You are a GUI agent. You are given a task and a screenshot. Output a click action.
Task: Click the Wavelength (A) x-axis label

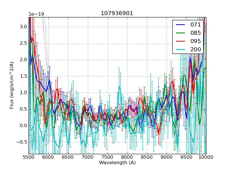[x=117, y=163]
